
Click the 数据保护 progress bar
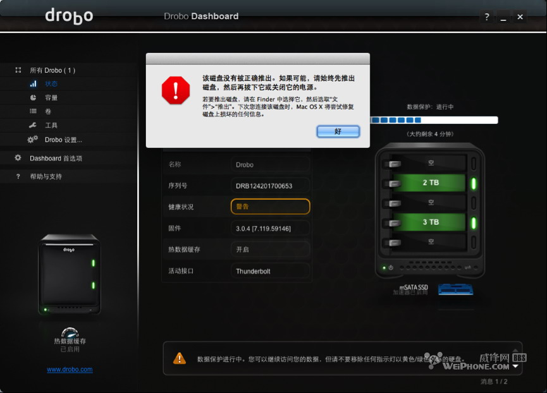434,120
